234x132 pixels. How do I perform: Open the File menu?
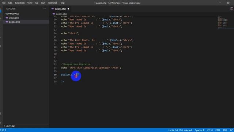(x=4, y=3)
